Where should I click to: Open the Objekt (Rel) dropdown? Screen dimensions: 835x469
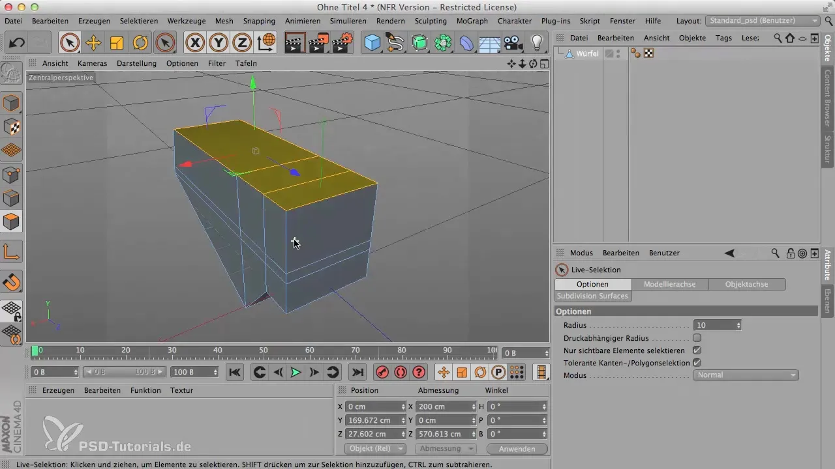click(x=374, y=449)
